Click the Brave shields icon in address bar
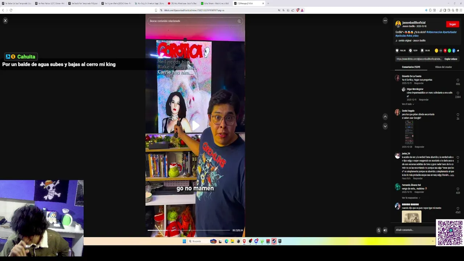This screenshot has height=261, width=464. [298, 10]
